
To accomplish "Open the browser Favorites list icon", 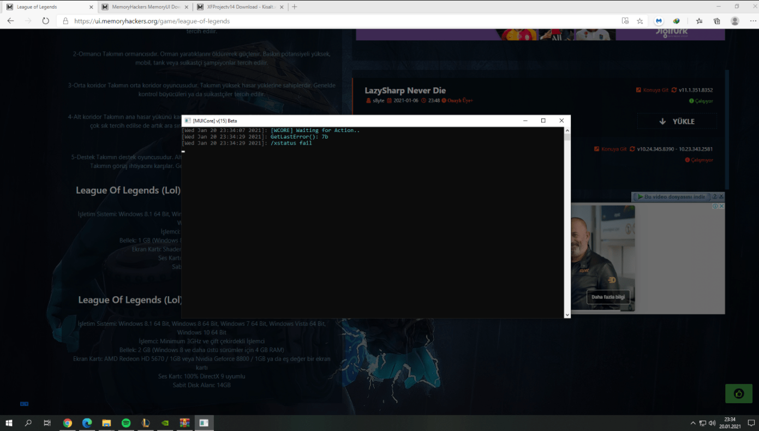I will tap(700, 21).
